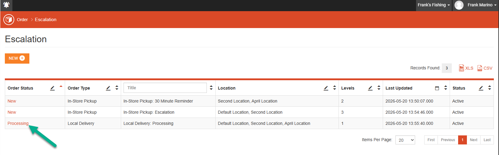Open New status for 30 Minute Reminder row

pos(12,101)
